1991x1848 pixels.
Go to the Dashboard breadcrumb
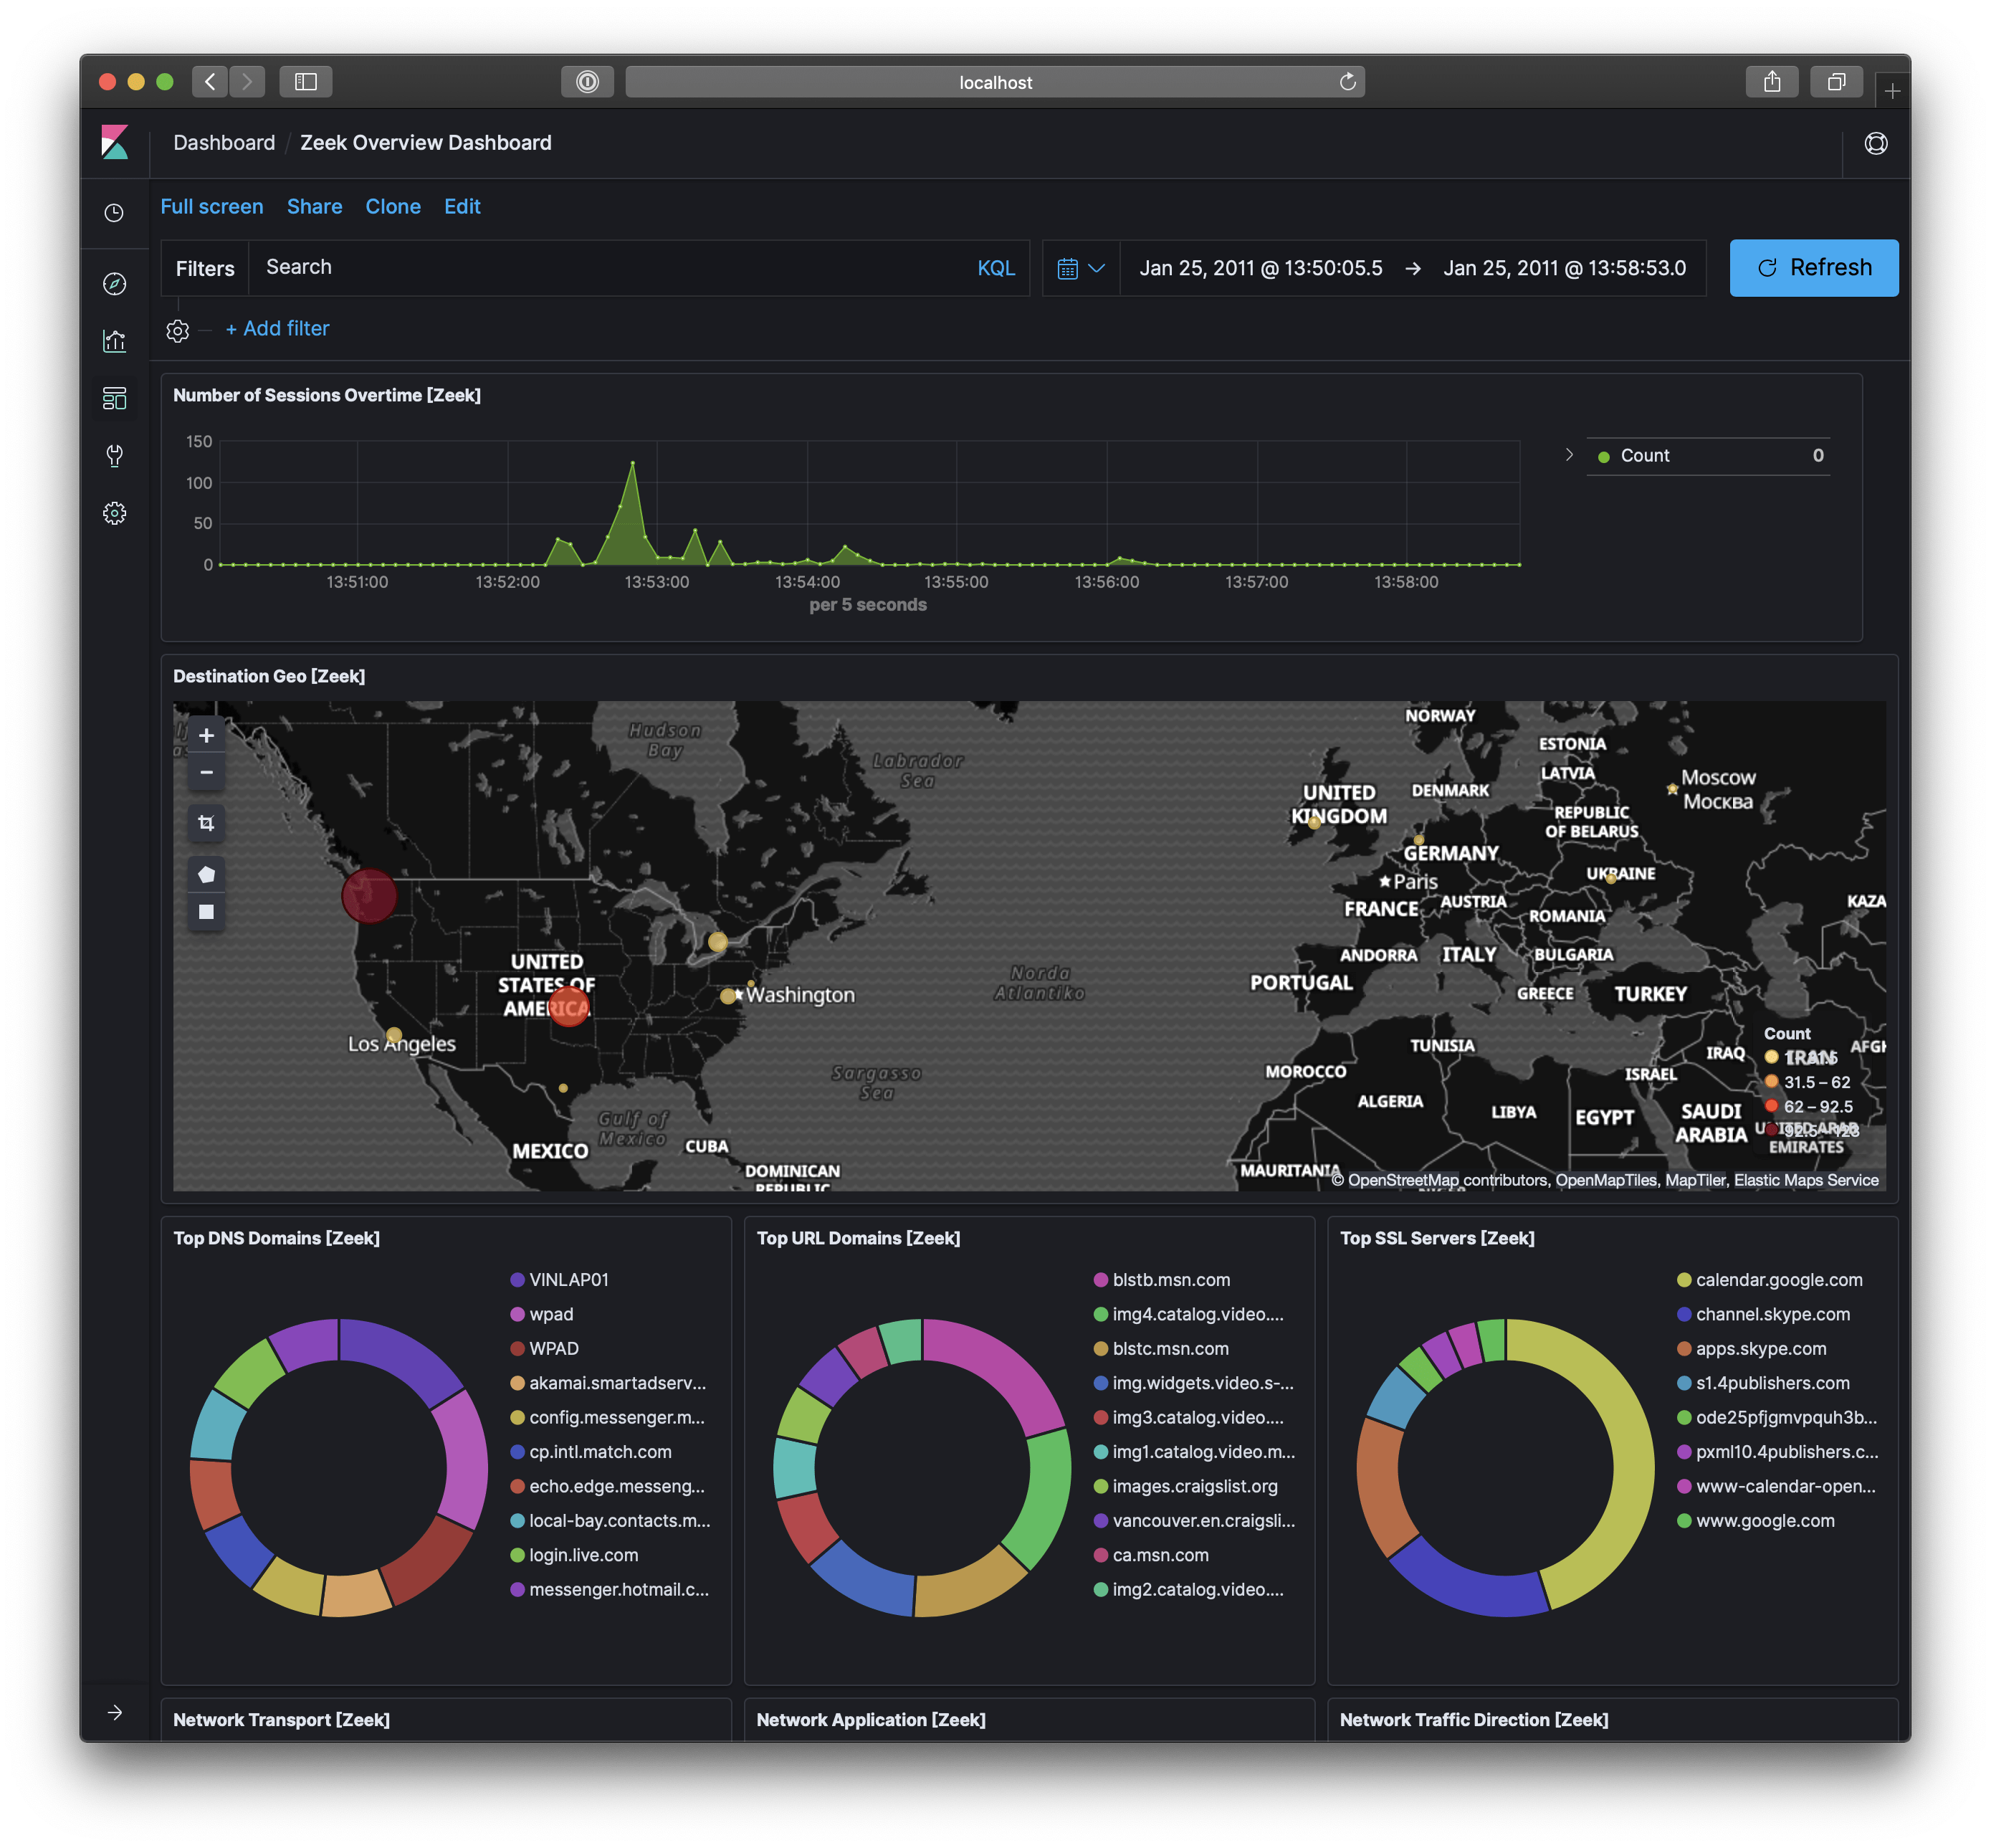click(x=224, y=142)
